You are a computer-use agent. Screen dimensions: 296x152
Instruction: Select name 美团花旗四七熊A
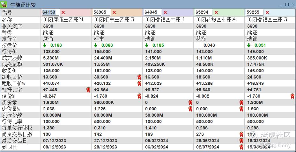point(216,20)
